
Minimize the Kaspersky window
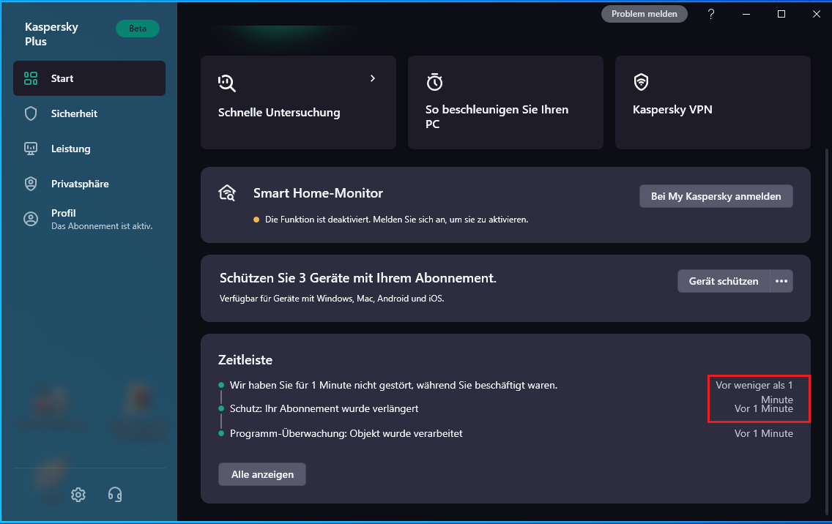pyautogui.click(x=746, y=15)
